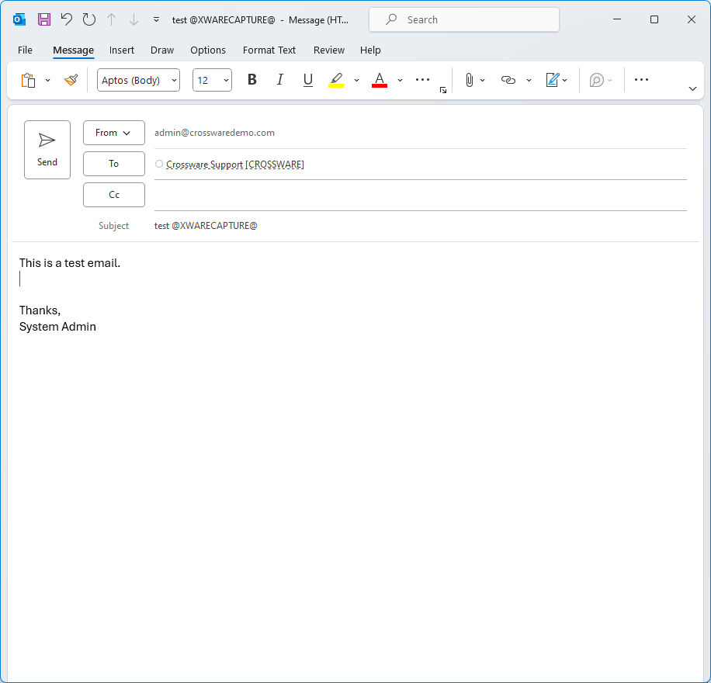
Task: Click the Save icon in title bar
Action: [x=44, y=19]
